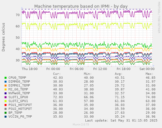Click the BP_TEMP legend label
The image size is (162, 128).
(15, 113)
